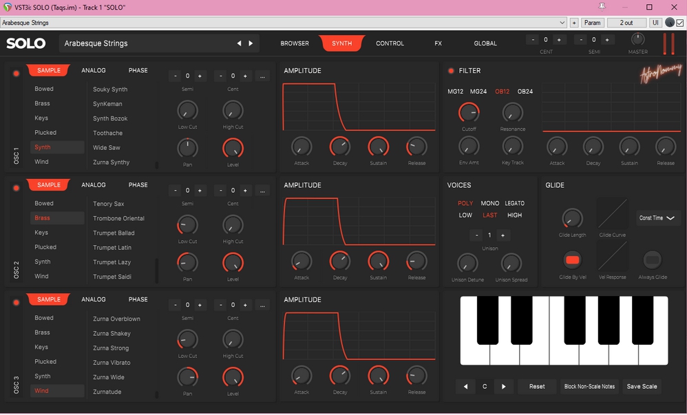Go to previous preset with left arrow
Screen dimensions: 687x415
tap(239, 43)
